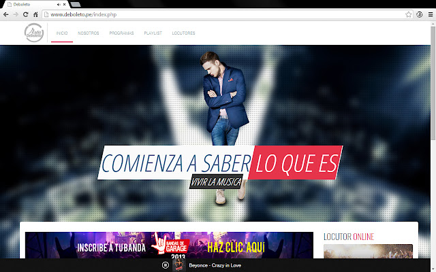Click the browser forward arrow
The image size is (436, 272).
click(16, 14)
